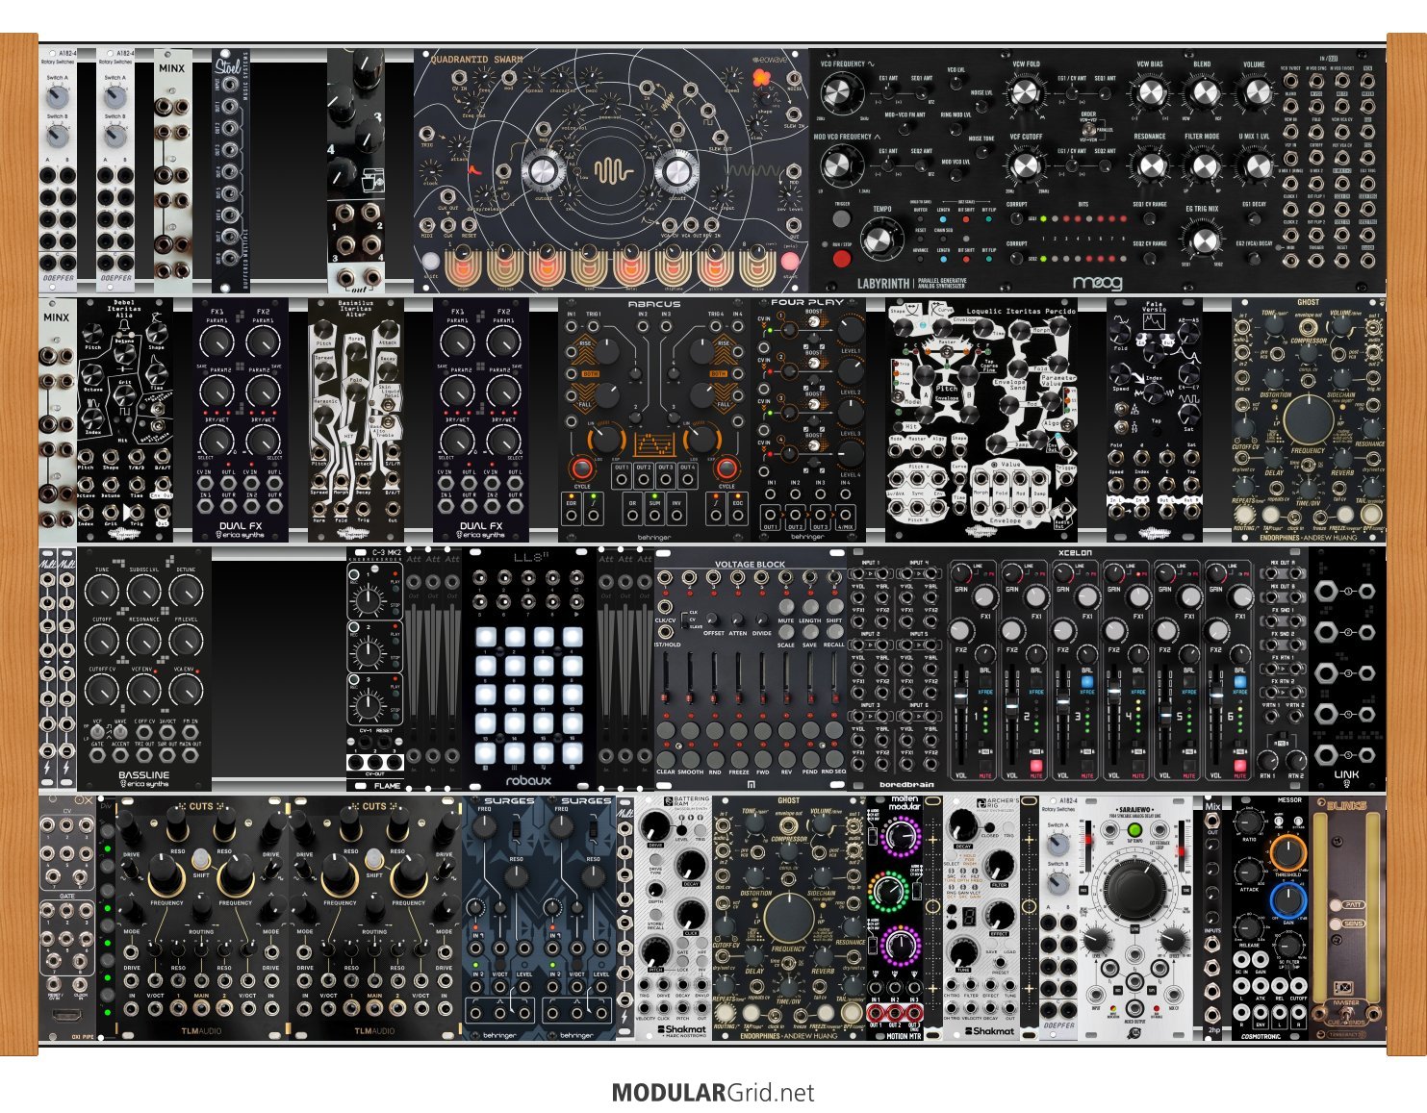Select the Flame C-3 MK2 module
This screenshot has width=1427, height=1113.
tap(374, 670)
